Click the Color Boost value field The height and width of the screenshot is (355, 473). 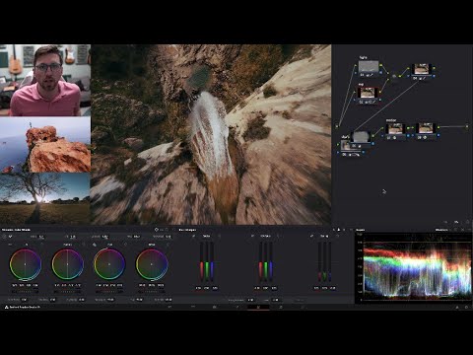pyautogui.click(x=25, y=300)
